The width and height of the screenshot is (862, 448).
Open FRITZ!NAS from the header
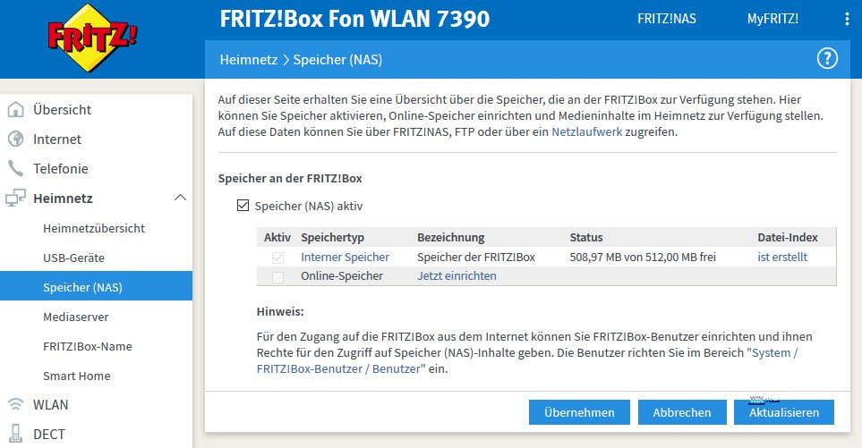pyautogui.click(x=666, y=19)
